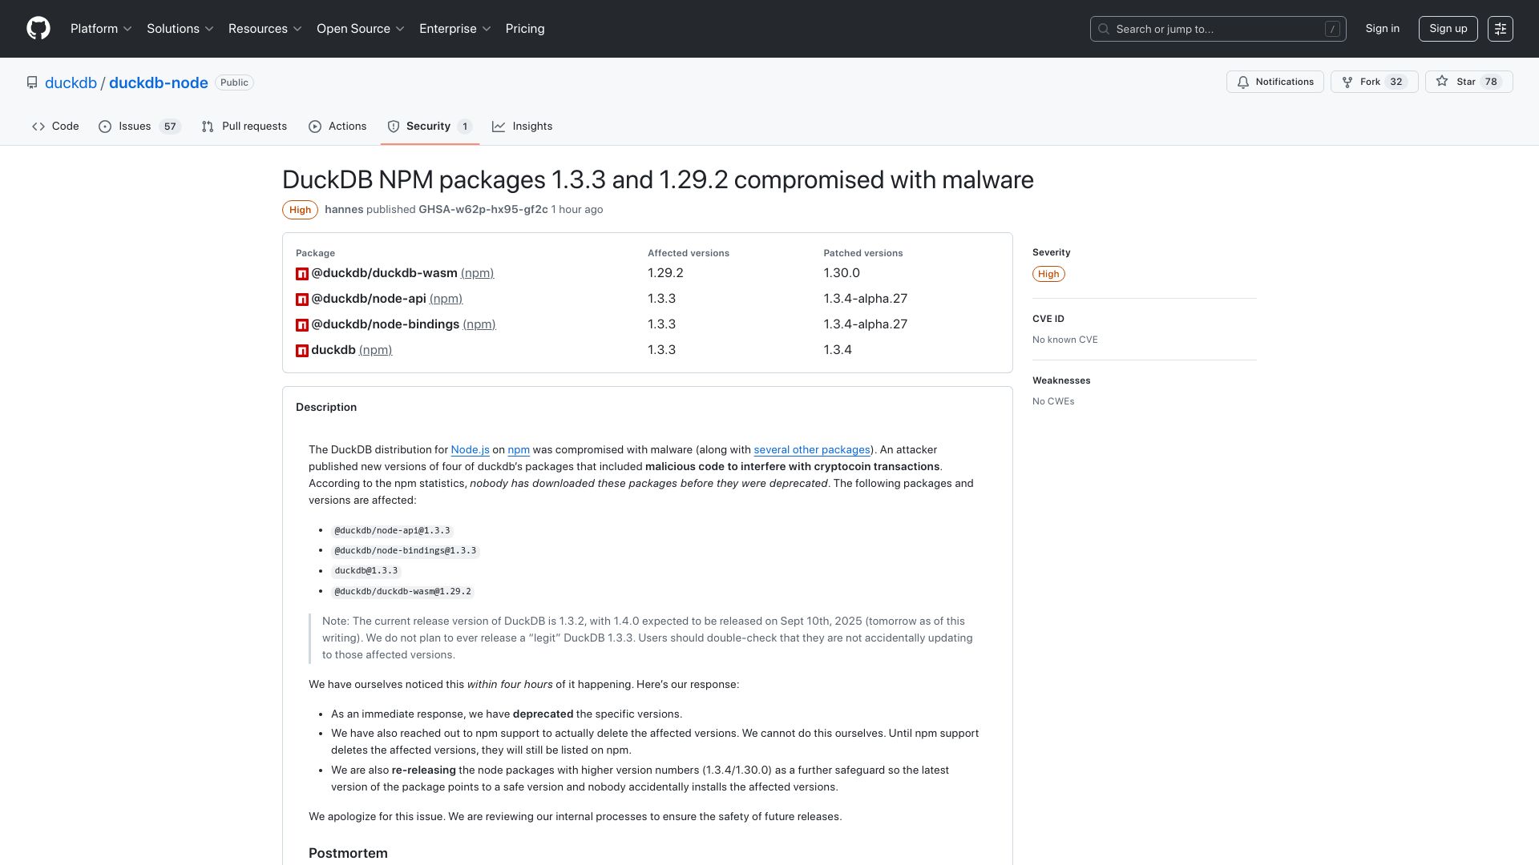Screen dimensions: 1539x865
Task: Expand the Solutions dropdown
Action: pos(180,29)
